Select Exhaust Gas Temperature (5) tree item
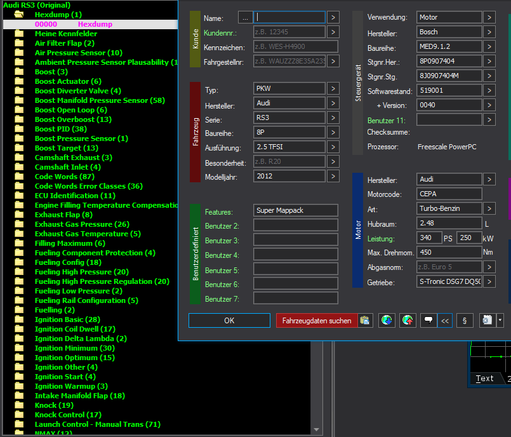 click(88, 234)
